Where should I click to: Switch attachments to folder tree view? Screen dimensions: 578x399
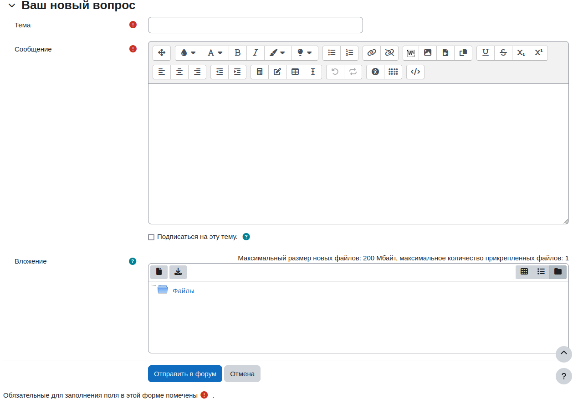[558, 272]
